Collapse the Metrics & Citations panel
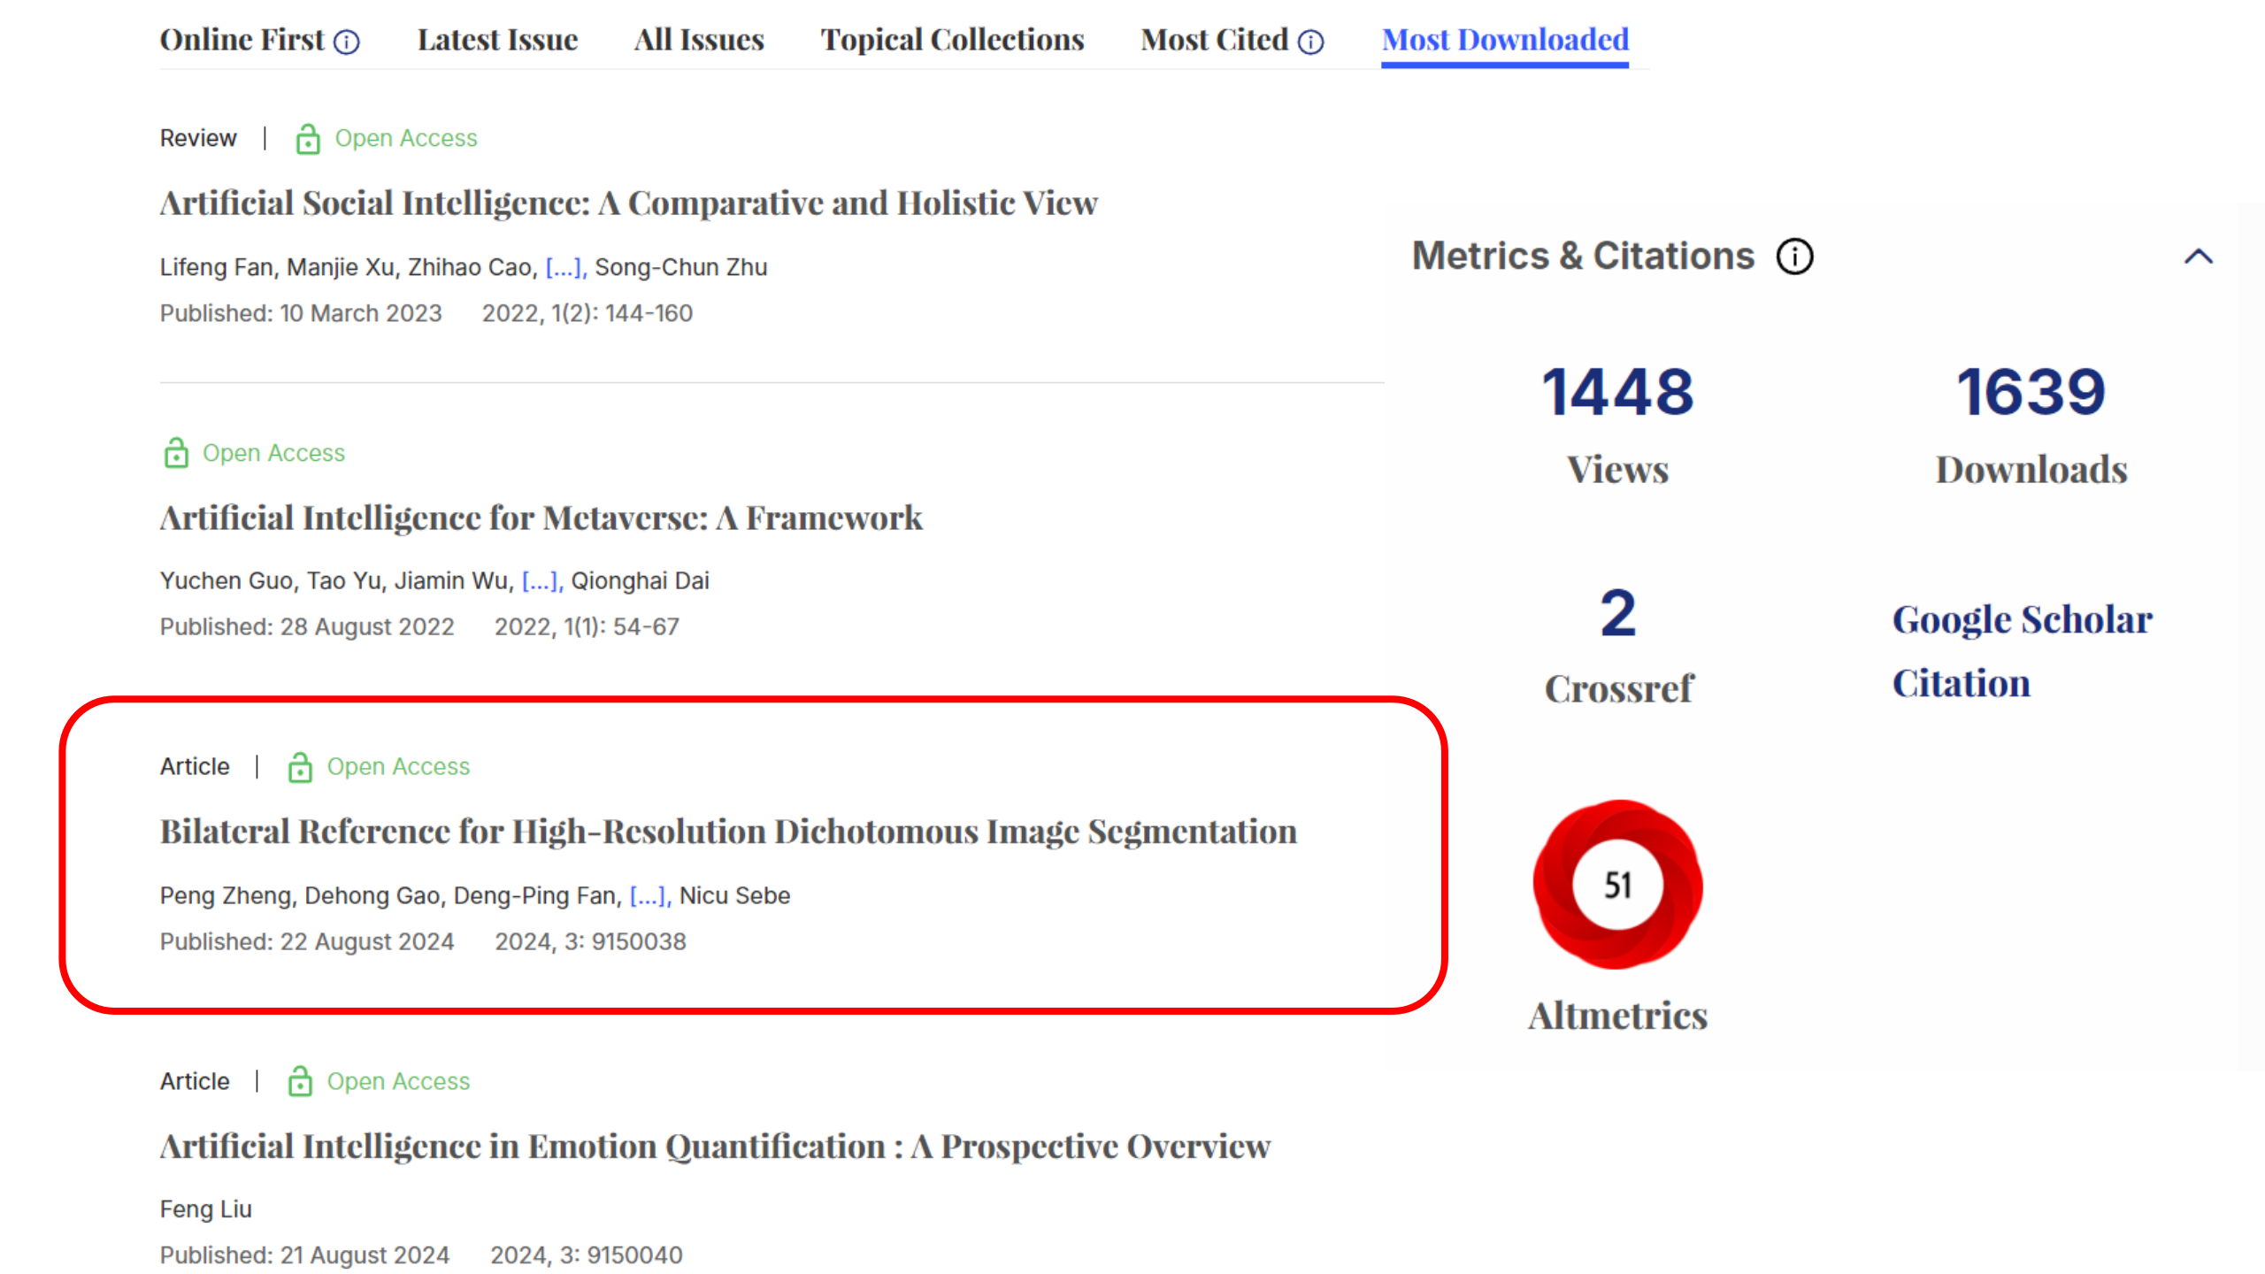The image size is (2265, 1274). point(2198,257)
